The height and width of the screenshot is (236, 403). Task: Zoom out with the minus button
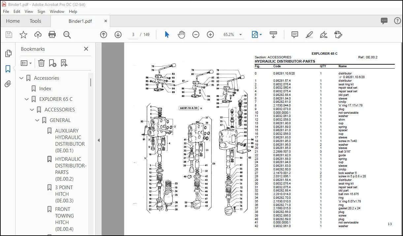point(196,35)
